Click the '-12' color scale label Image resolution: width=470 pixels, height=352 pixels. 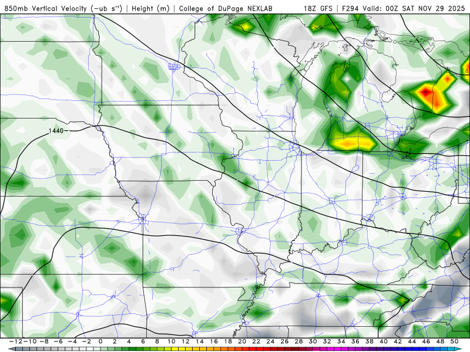16,341
